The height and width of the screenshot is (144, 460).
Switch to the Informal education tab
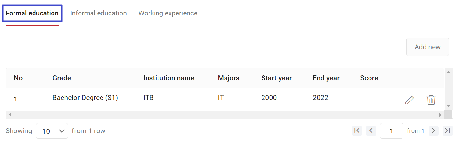99,13
